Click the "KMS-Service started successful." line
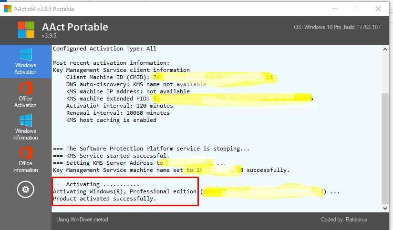Image resolution: width=393 pixels, height=230 pixels. pyautogui.click(x=111, y=156)
